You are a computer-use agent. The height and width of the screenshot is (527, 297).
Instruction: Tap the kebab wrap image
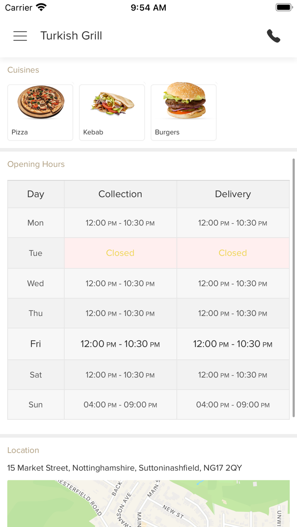[x=112, y=103]
